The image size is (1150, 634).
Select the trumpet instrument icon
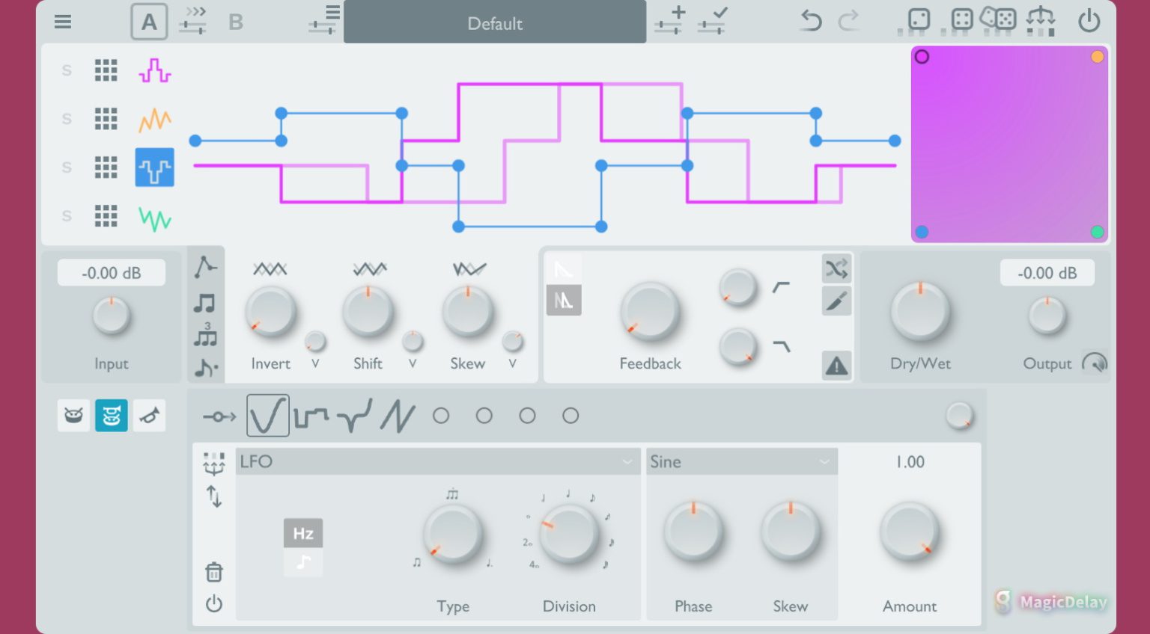[x=149, y=415]
